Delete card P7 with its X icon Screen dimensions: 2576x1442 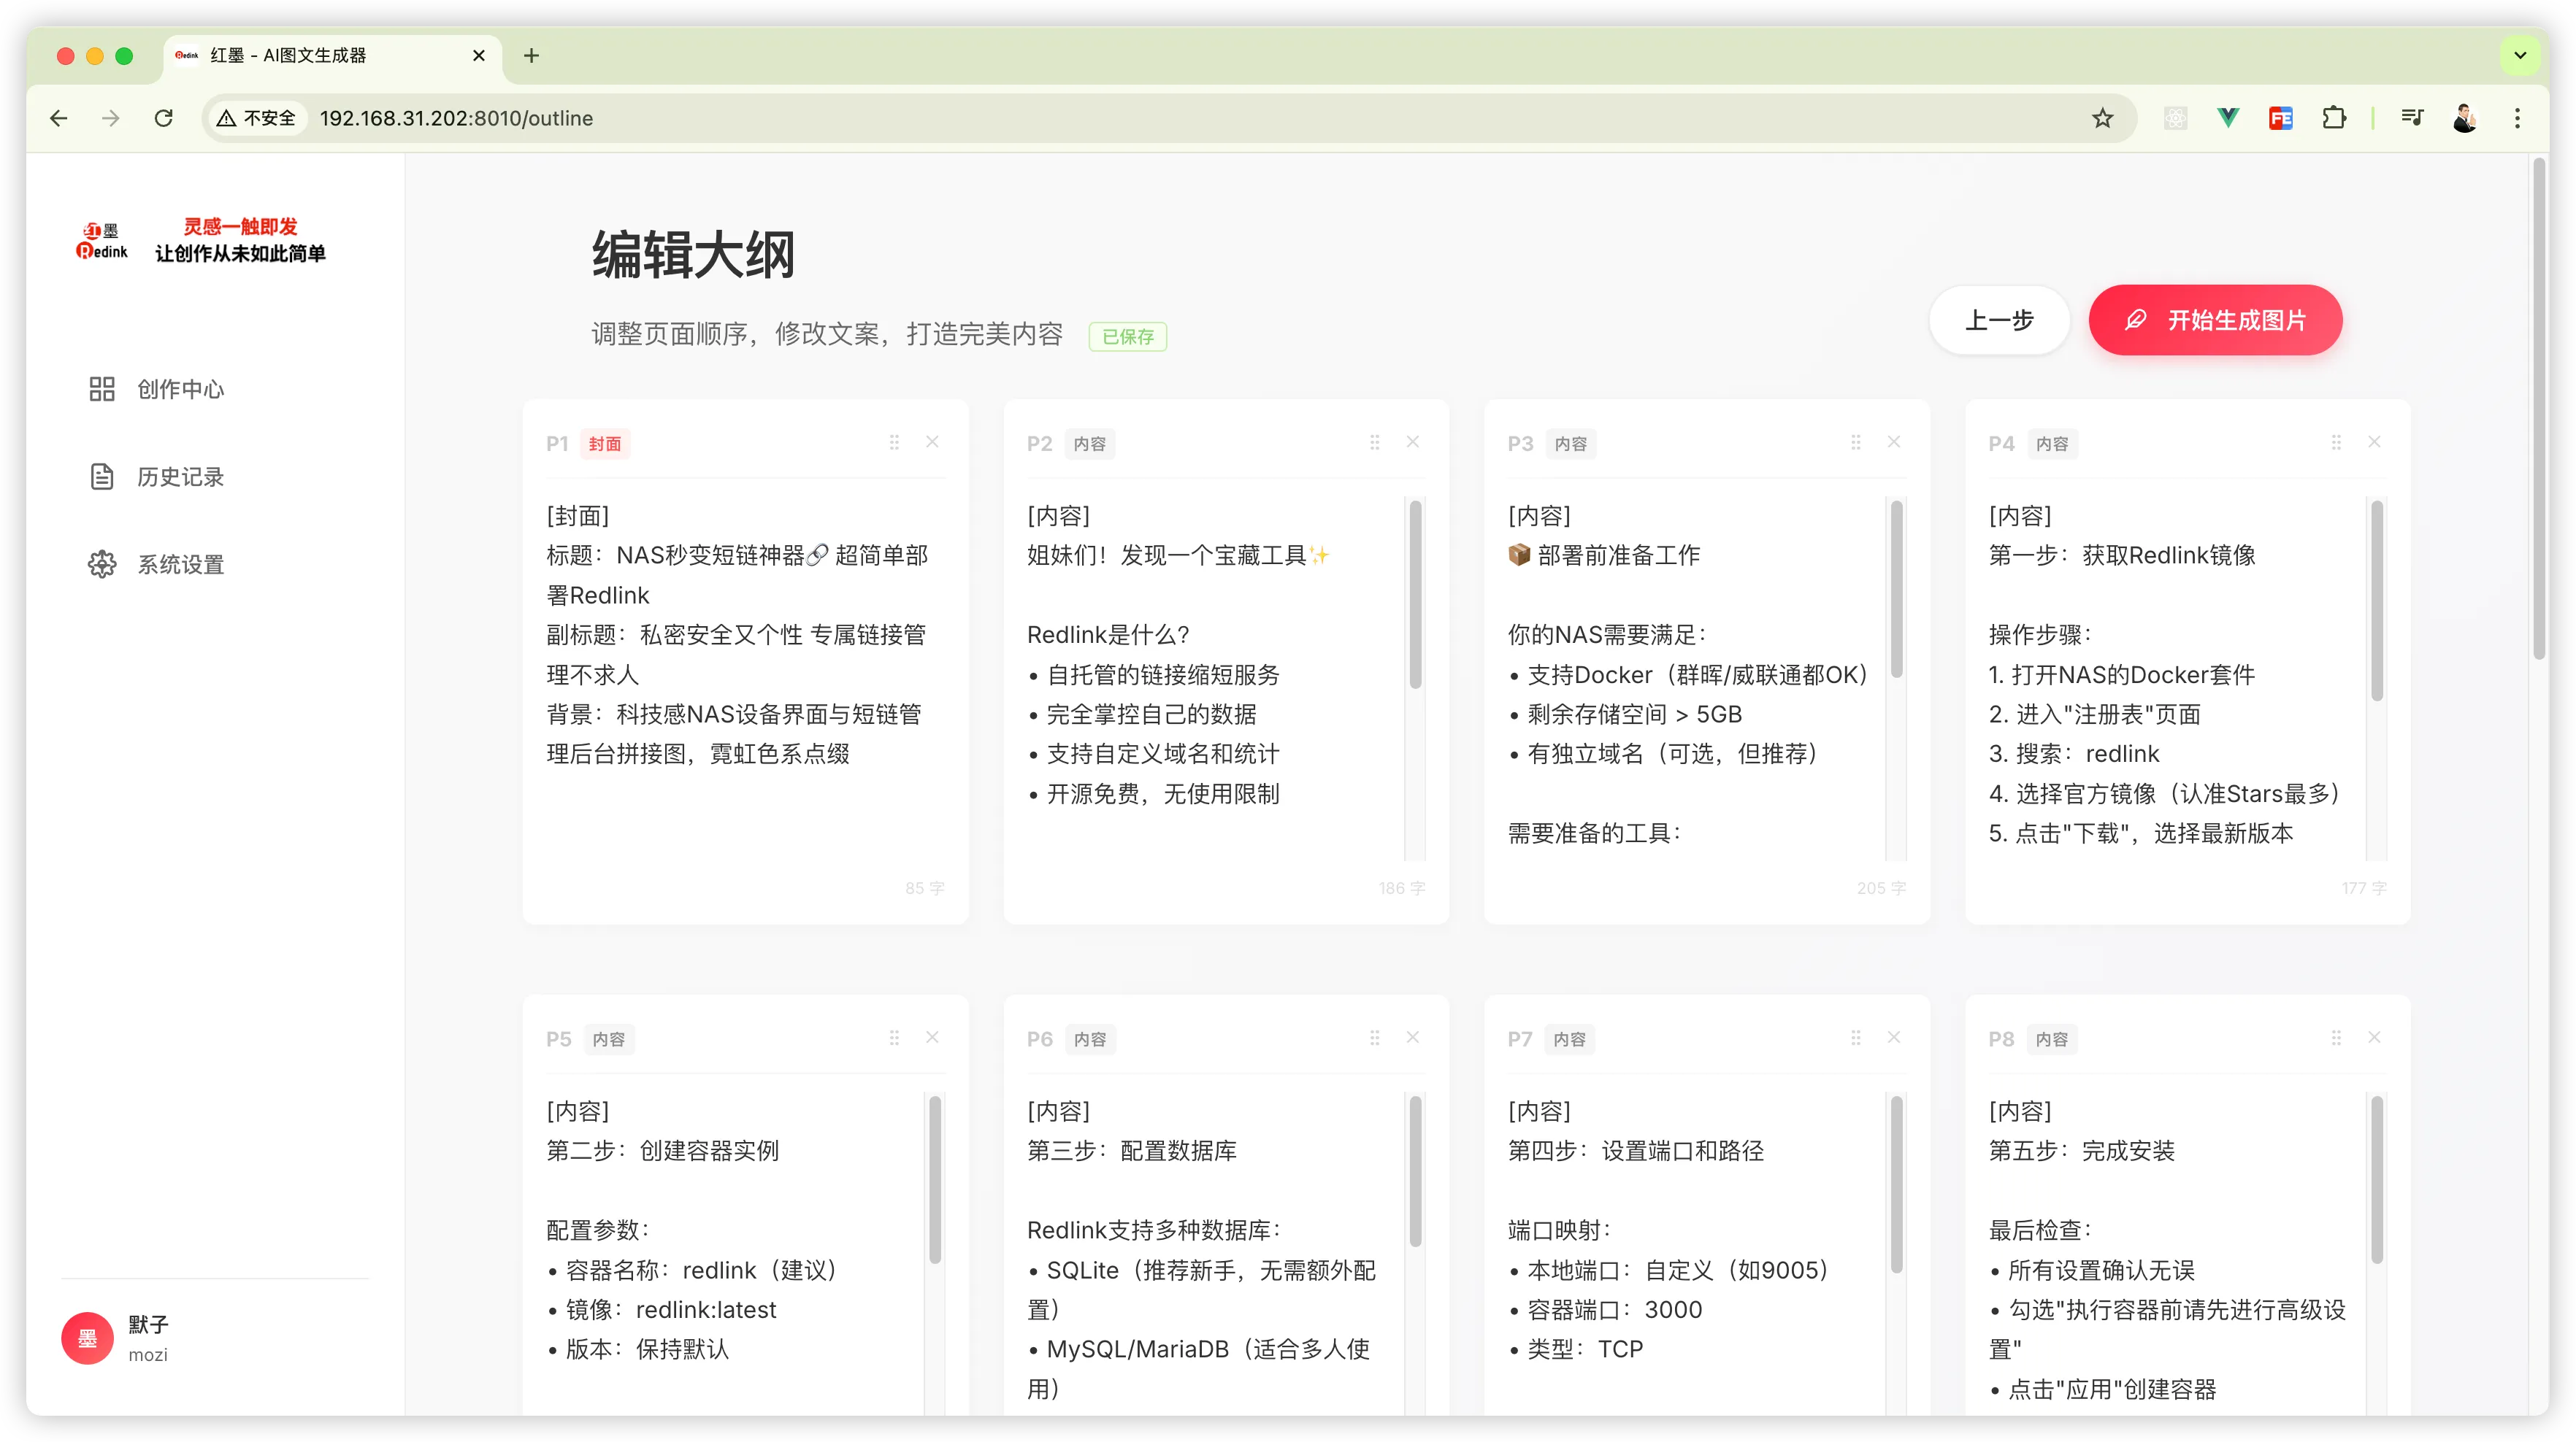tap(1894, 1037)
